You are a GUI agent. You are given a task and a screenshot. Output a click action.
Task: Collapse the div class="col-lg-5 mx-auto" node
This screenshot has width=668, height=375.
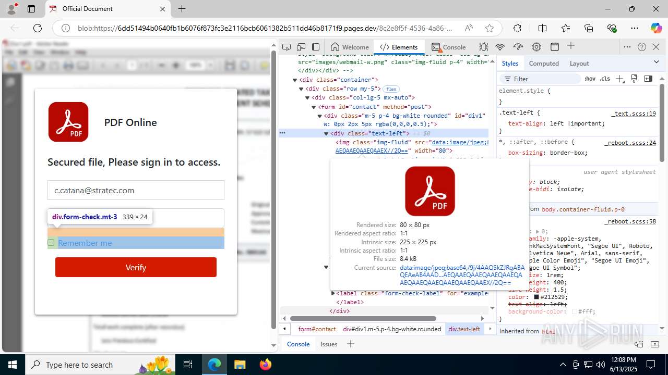pyautogui.click(x=308, y=98)
